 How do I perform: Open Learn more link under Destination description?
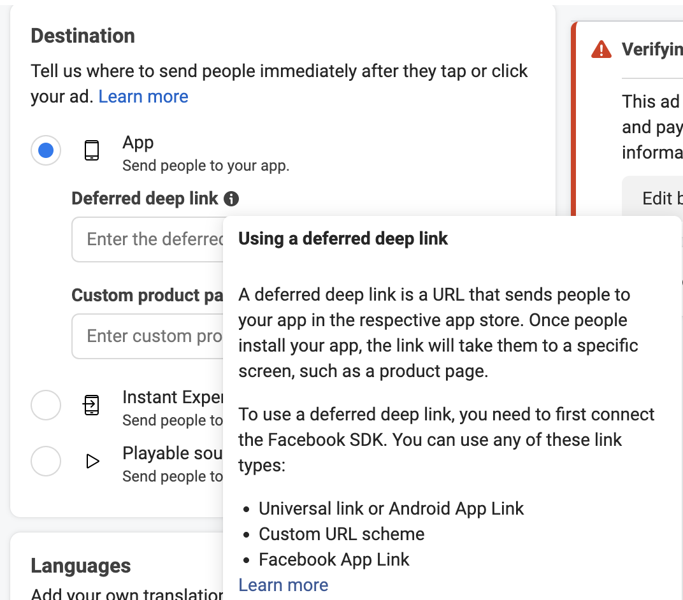(143, 97)
